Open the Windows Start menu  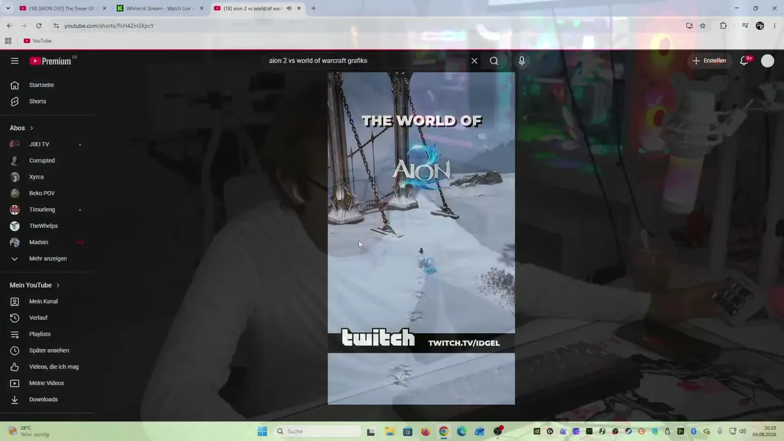pos(262,431)
